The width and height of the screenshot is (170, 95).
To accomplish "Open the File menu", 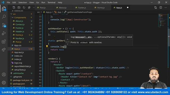I will [8, 2].
